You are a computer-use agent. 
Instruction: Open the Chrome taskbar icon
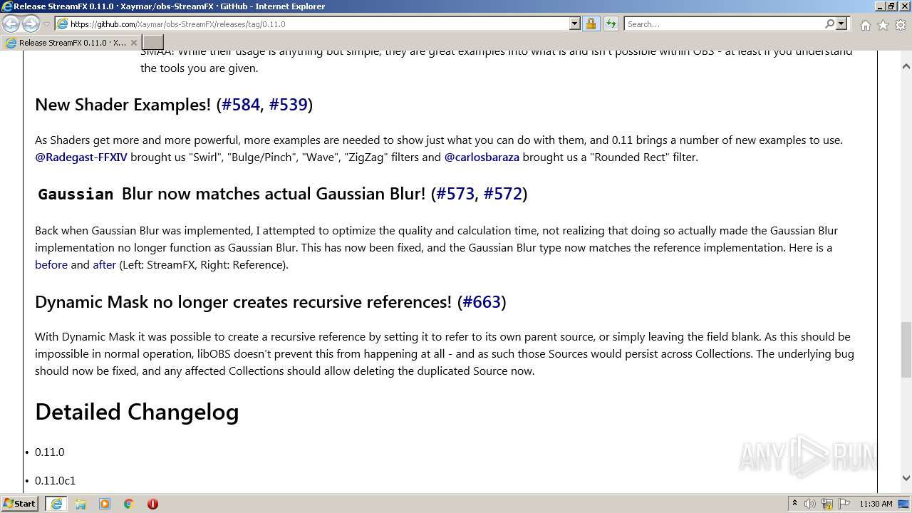click(x=129, y=504)
